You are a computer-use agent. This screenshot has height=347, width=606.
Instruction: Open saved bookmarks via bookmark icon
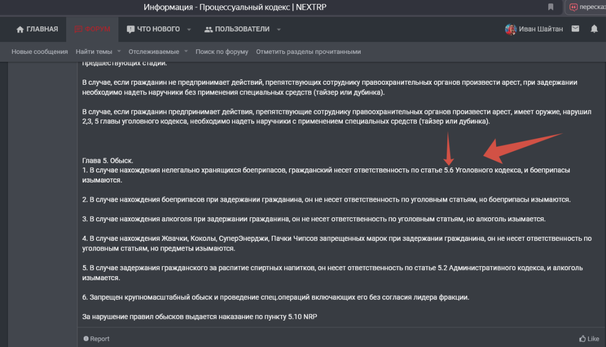[550, 7]
